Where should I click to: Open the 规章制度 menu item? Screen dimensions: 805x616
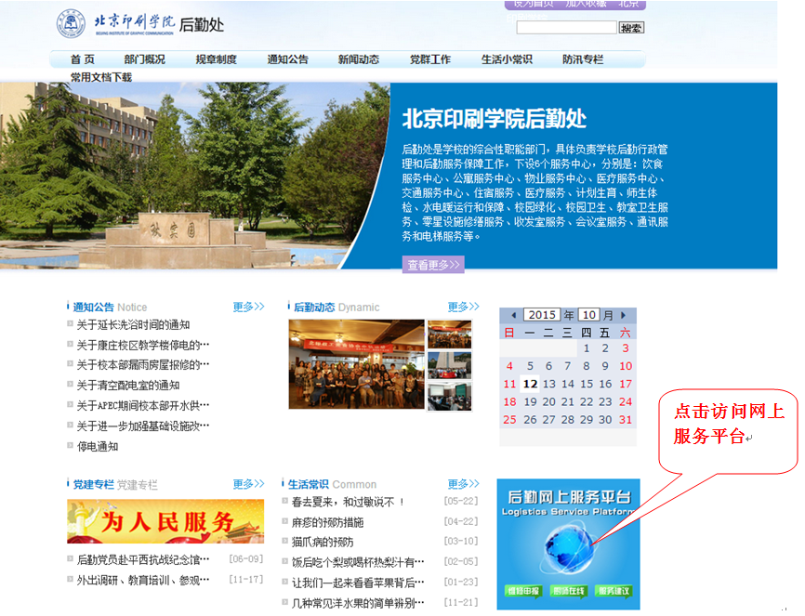coord(216,59)
